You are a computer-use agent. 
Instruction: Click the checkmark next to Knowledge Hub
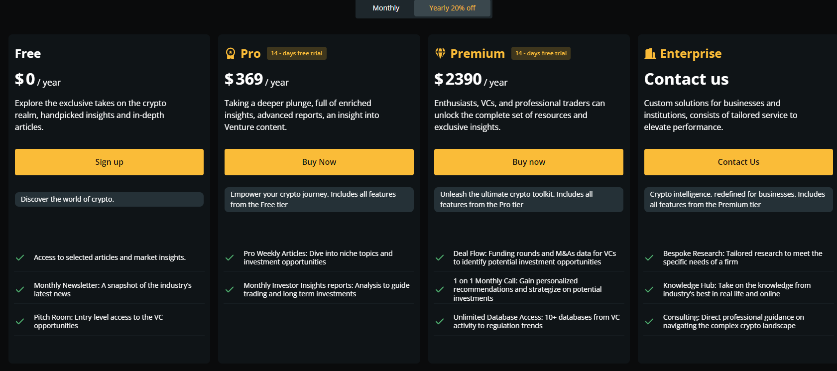649,289
